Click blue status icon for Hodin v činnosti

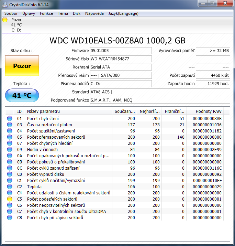(10, 150)
